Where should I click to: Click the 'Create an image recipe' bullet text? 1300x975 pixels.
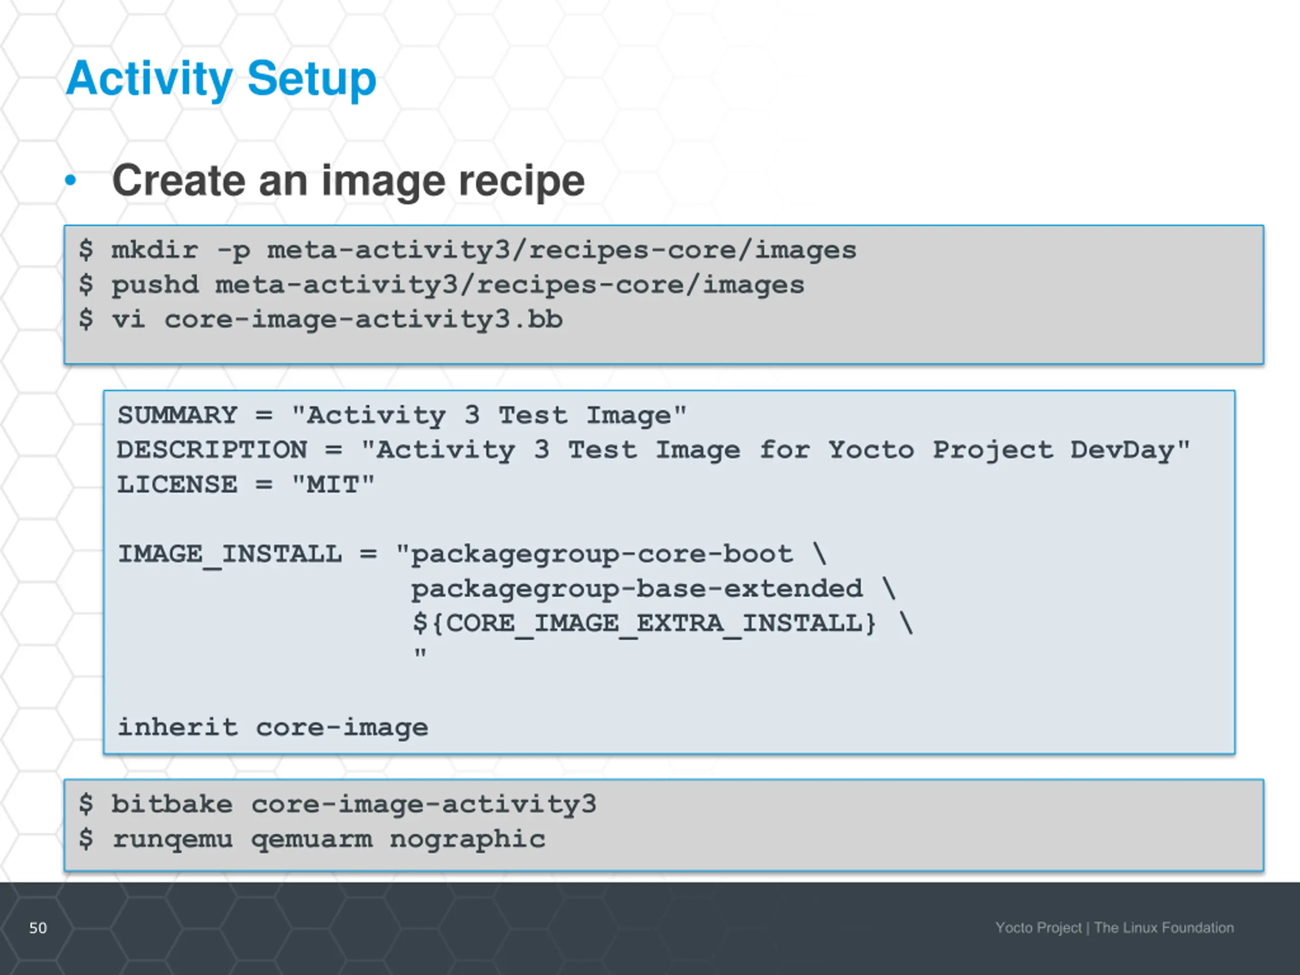point(348,181)
